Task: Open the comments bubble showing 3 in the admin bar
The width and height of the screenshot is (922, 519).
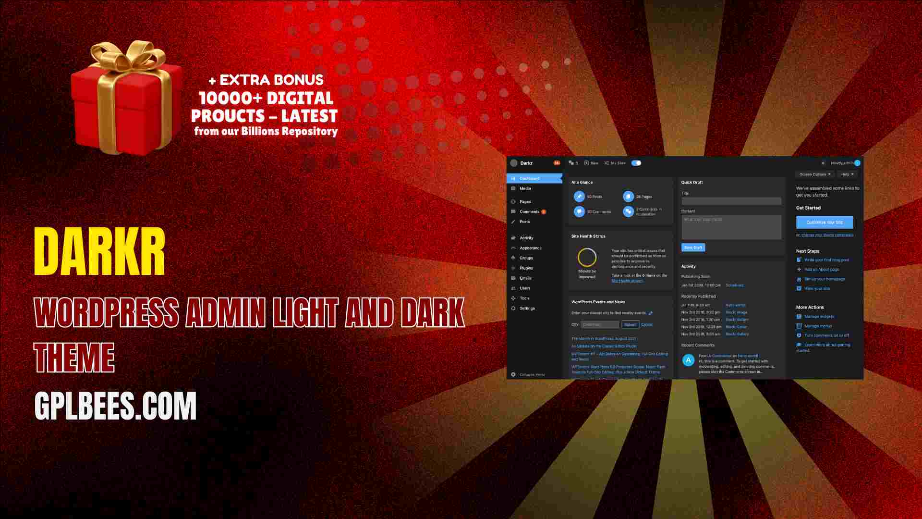Action: (573, 163)
